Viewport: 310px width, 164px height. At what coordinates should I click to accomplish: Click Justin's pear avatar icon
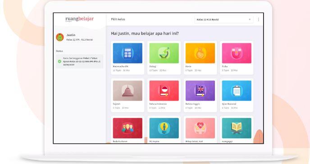(x=60, y=37)
